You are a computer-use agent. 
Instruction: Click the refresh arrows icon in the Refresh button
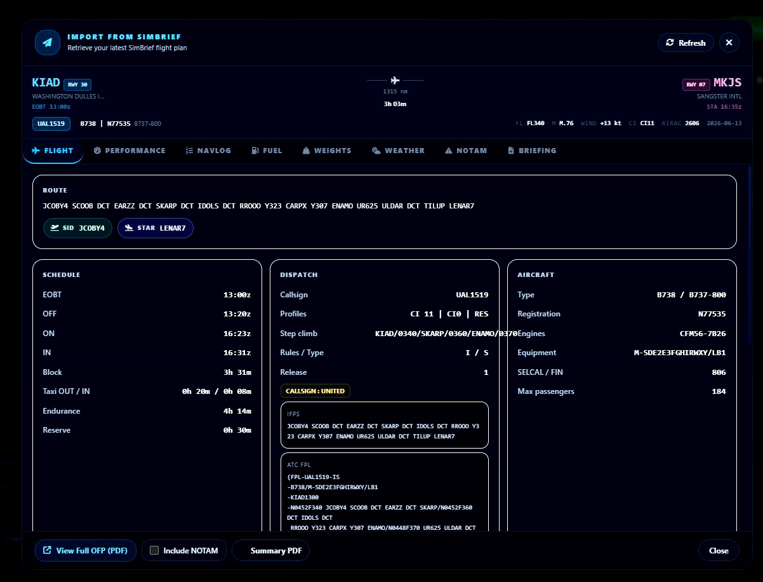[670, 43]
